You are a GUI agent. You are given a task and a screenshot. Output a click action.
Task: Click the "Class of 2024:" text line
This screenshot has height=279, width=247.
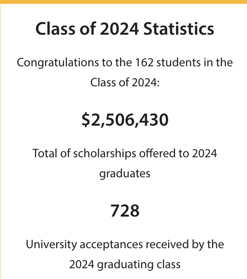coord(125,82)
